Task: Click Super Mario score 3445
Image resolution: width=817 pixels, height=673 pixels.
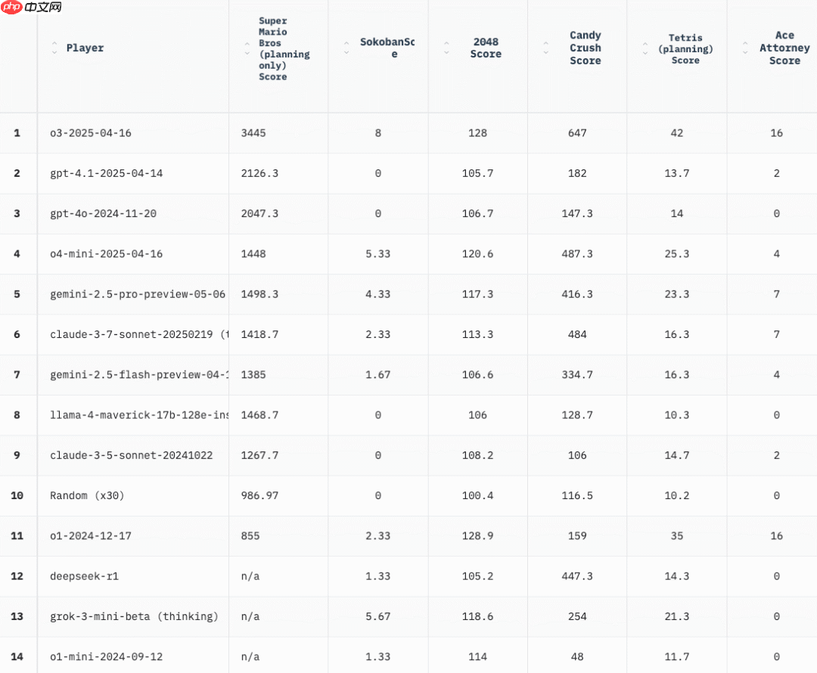Action: tap(253, 133)
